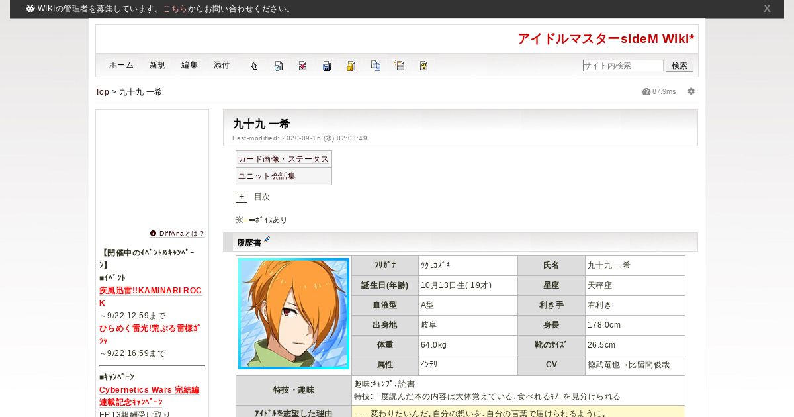The width and height of the screenshot is (794, 417).
Task: Click the speed gauge icon beside 87.9ms
Action: coord(646,91)
